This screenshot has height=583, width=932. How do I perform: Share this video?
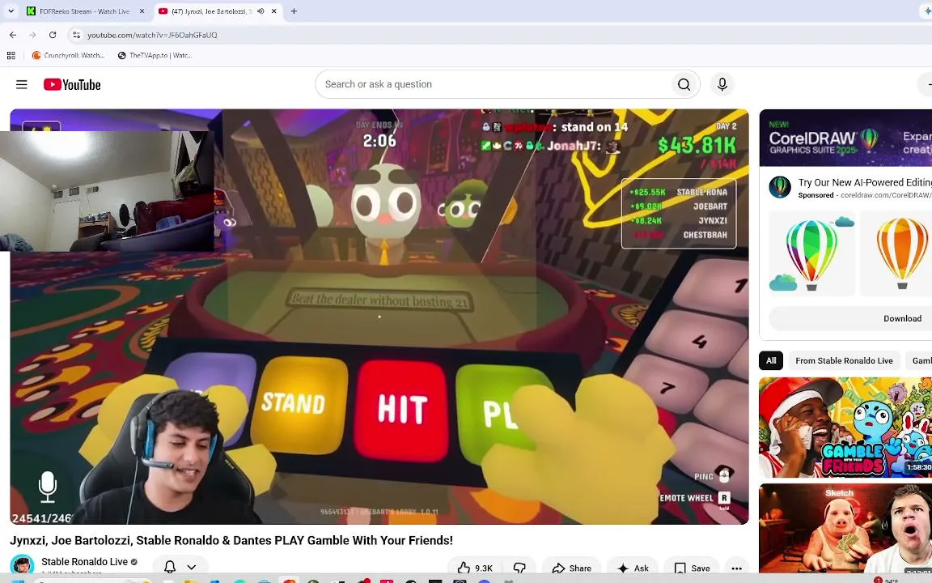(x=571, y=568)
